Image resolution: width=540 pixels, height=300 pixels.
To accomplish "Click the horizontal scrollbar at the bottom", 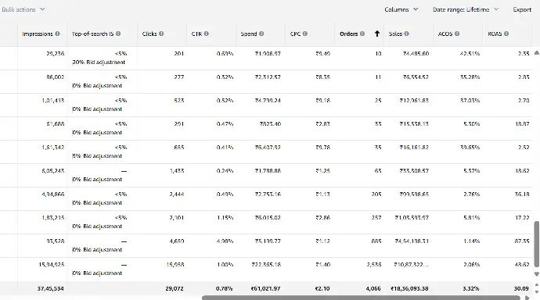I will (x=361, y=298).
